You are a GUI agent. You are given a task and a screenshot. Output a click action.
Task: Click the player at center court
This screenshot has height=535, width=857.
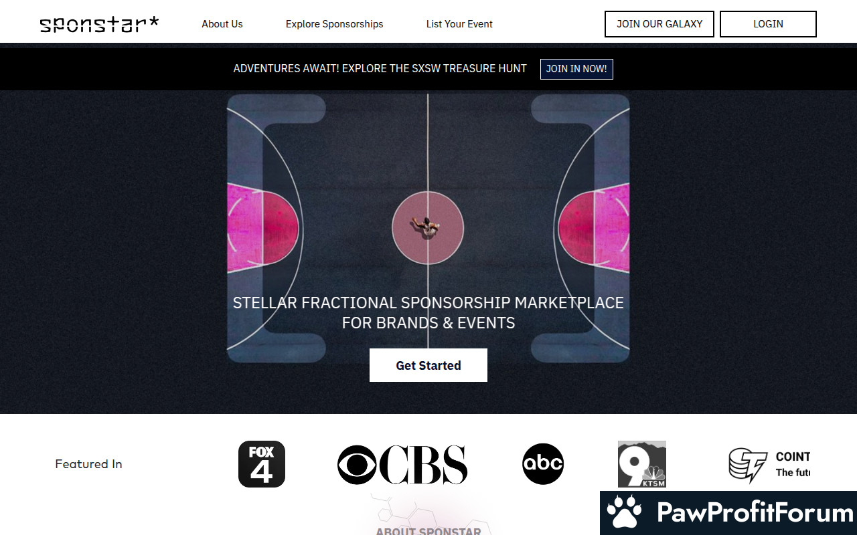click(x=426, y=226)
